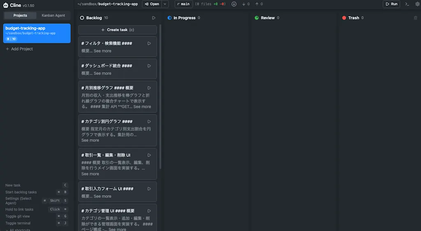Start the カテゴリ管理 UI task
421x231 pixels.
(149, 211)
